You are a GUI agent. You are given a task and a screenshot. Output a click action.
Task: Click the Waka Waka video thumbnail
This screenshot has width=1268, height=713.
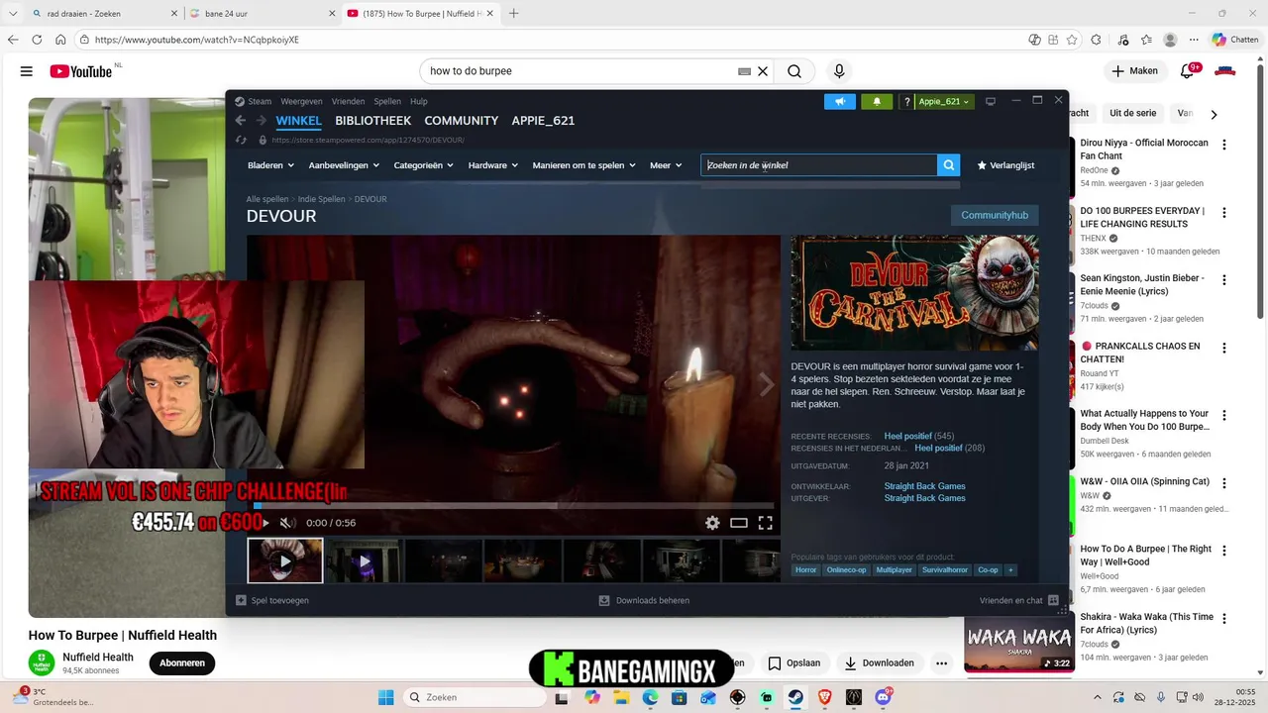(x=1018, y=645)
